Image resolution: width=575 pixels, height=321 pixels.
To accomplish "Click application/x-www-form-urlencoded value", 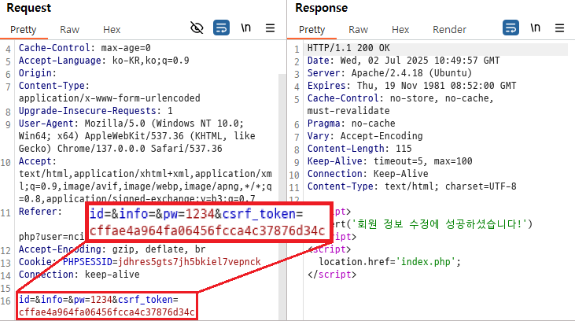I will point(109,98).
